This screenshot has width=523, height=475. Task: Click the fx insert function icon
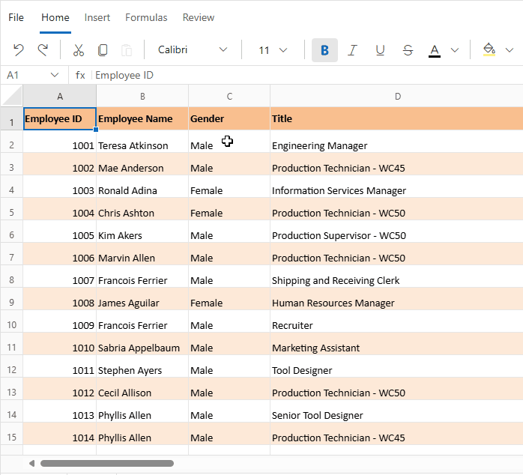(80, 76)
